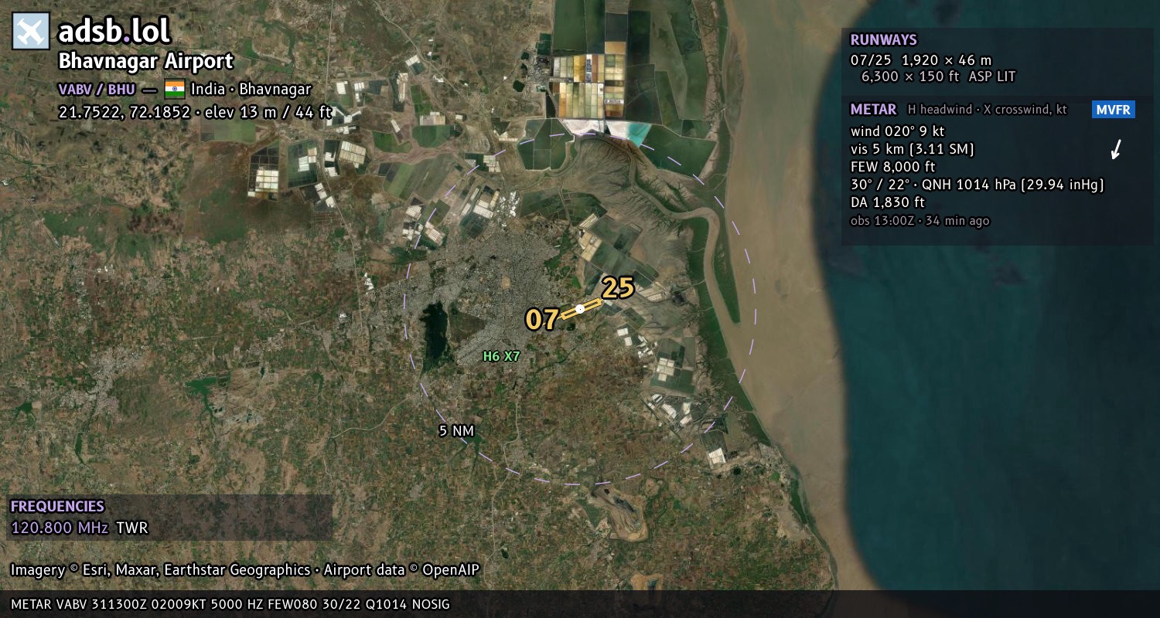Click the 6,300 × 150 ft ASP LIT line
Screen dimensions: 1160x618
tap(938, 76)
